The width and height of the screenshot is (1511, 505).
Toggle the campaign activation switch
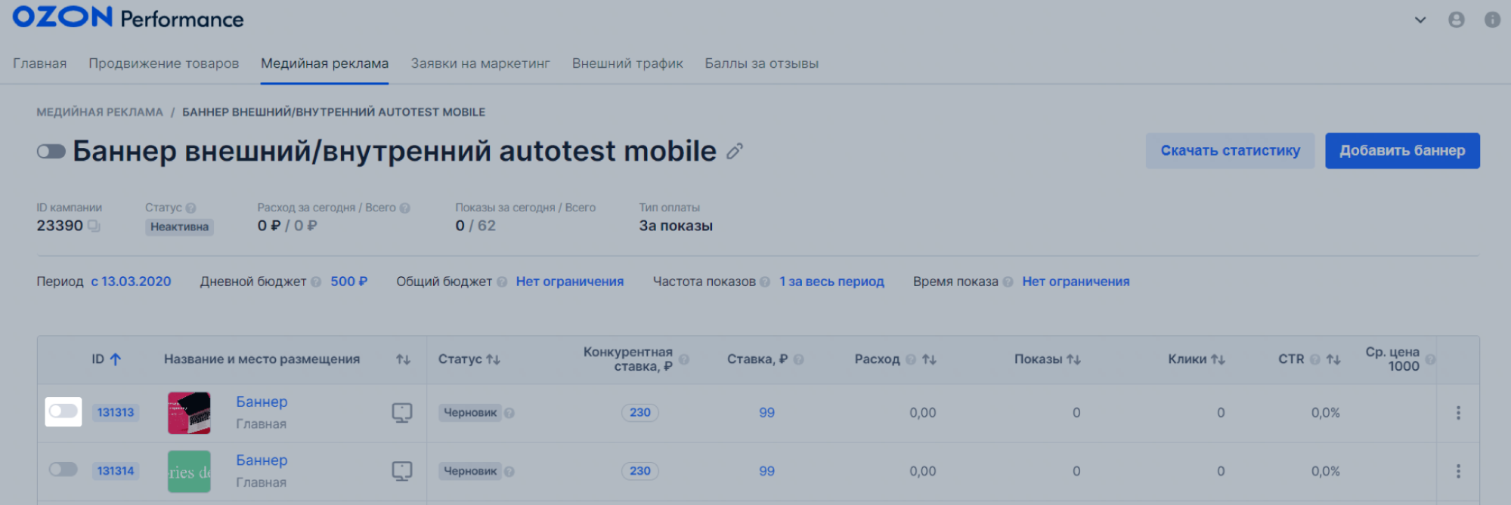coord(51,152)
